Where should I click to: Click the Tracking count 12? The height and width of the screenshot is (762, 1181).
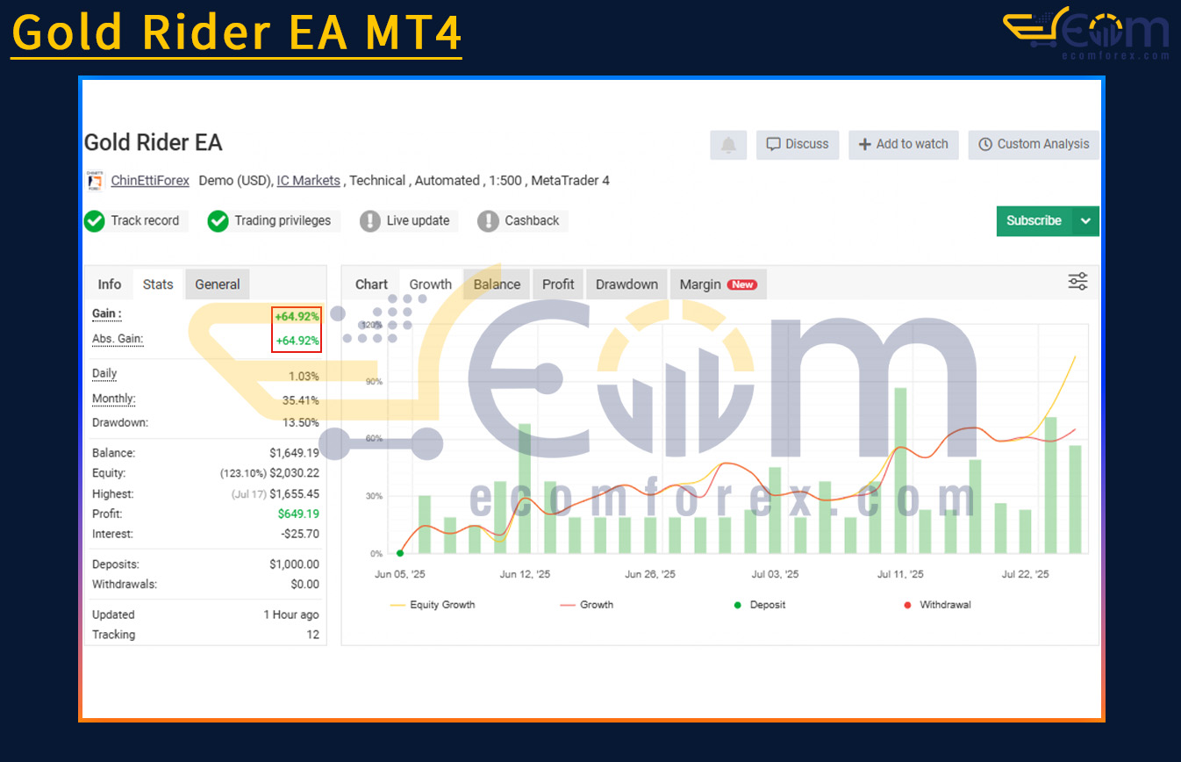(313, 636)
